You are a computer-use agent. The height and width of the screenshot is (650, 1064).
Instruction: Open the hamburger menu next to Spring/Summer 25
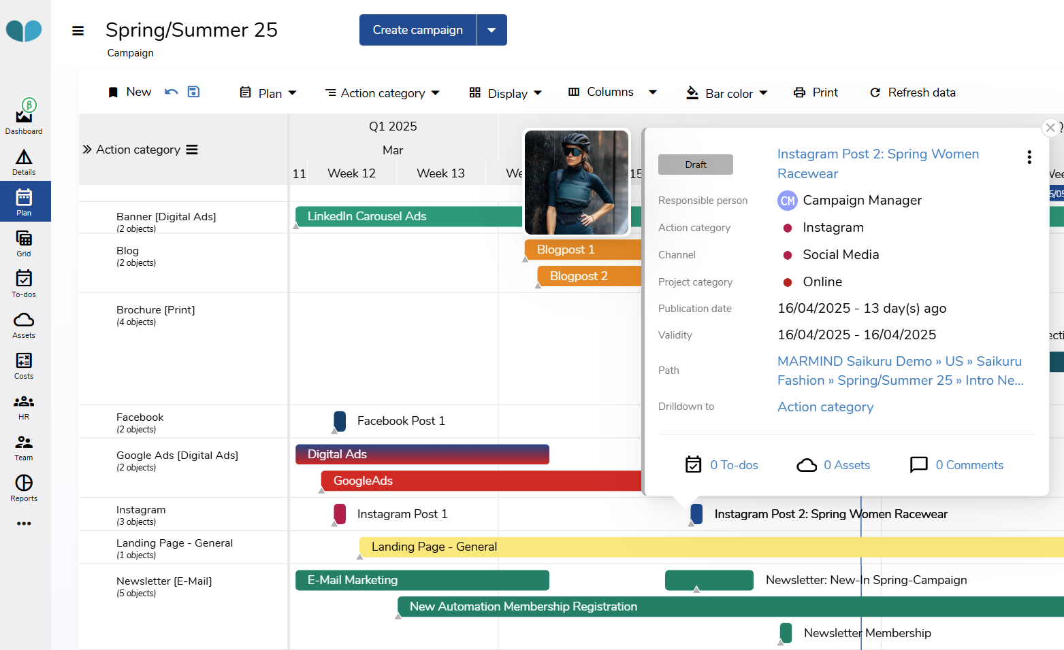[x=78, y=30]
